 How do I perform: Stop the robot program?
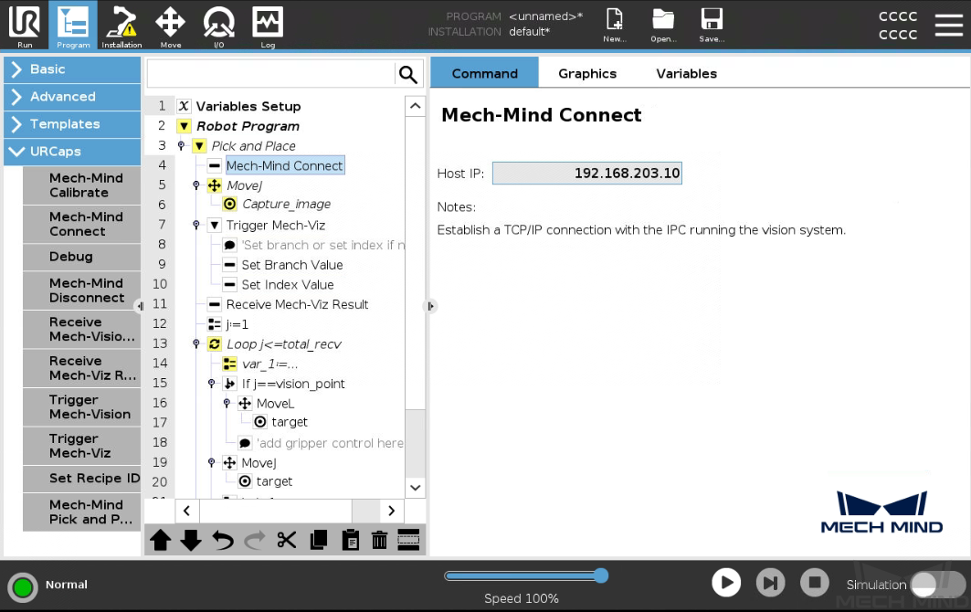(x=815, y=583)
